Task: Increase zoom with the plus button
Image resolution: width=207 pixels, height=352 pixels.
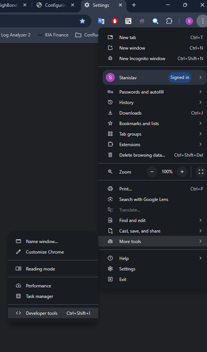Action: click(x=182, y=172)
